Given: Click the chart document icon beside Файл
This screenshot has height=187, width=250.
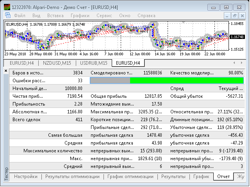Looking at the screenshot, I should point(8,16).
